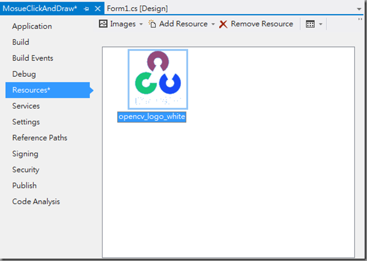
Task: Switch to Form1.cs [Design] tab
Action: pyautogui.click(x=137, y=9)
